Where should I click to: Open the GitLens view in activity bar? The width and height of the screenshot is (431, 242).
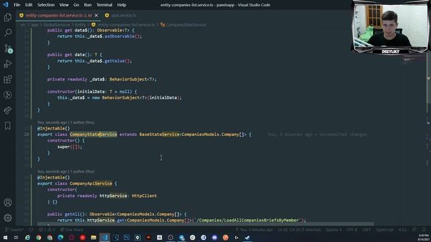point(7,95)
